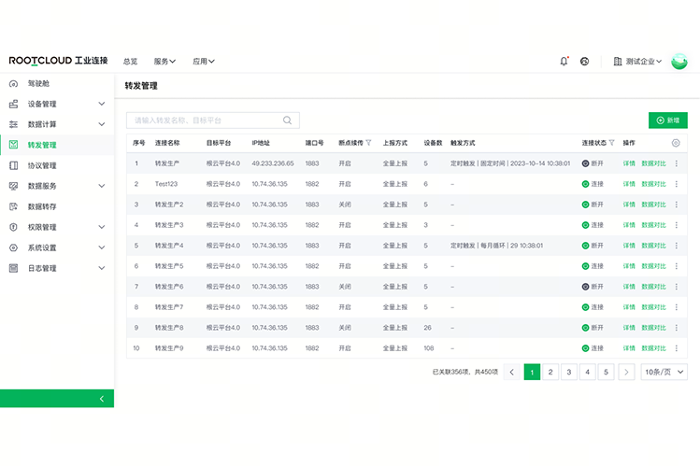Open 详情 link for Test123 row
The width and height of the screenshot is (700, 466).
[x=629, y=184]
